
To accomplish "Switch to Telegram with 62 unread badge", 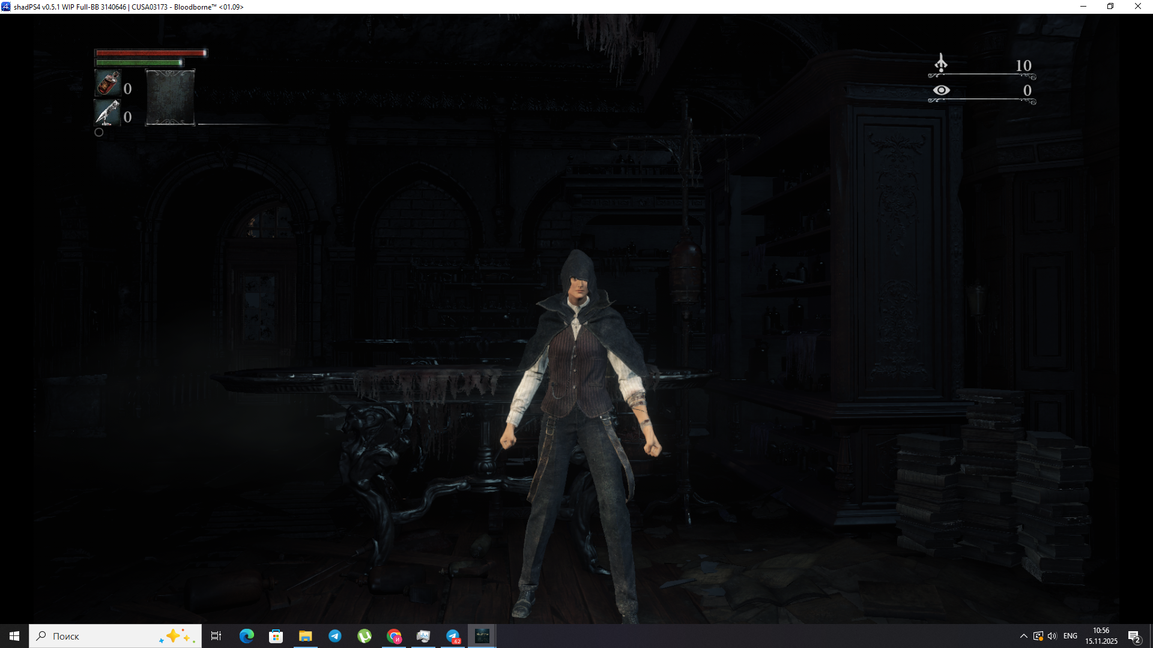I will click(x=453, y=636).
